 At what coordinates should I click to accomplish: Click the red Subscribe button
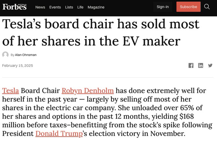click(x=188, y=7)
